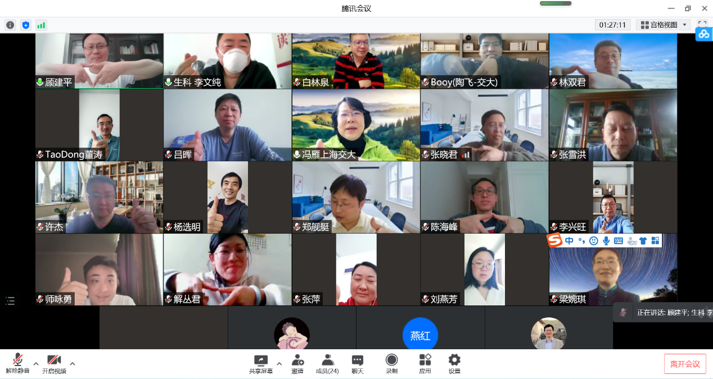Click the red 离开会议 leave button
Screen dimensions: 713x379
coord(685,364)
